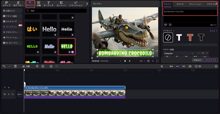Choose the blue italic Hello preset

(50, 46)
